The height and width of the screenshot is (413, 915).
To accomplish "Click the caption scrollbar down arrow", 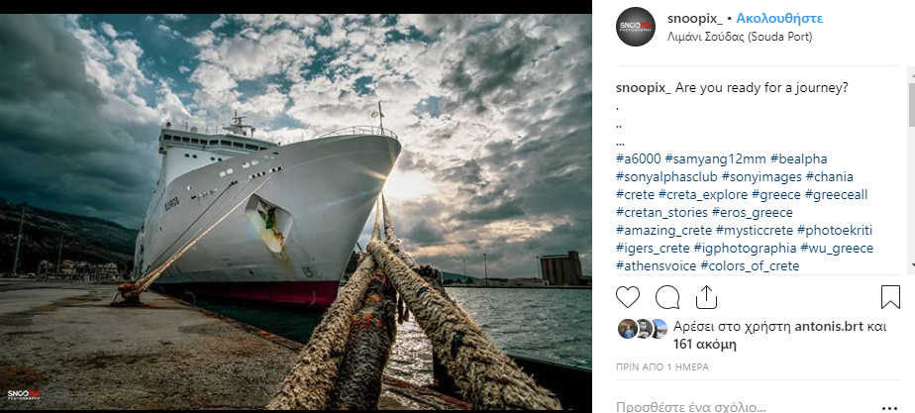I will (x=911, y=266).
